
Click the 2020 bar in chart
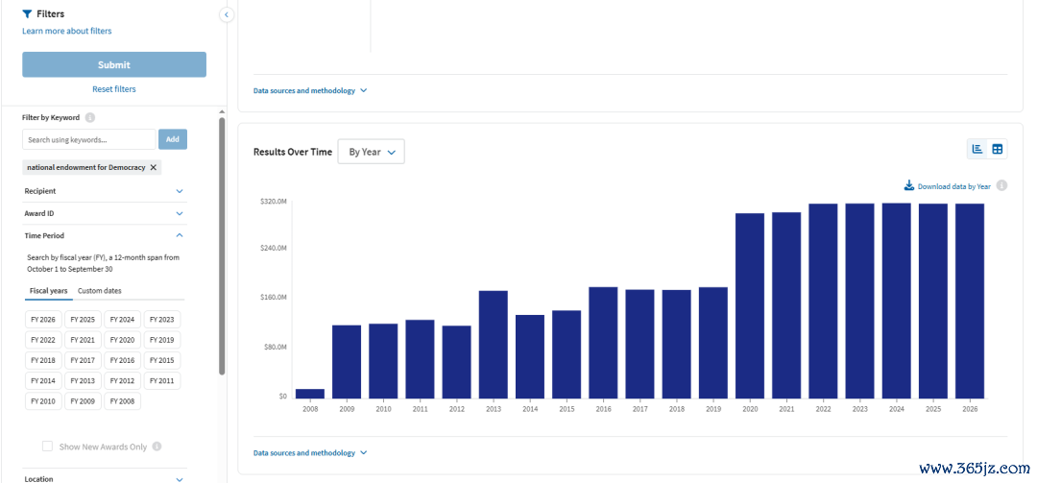pos(750,305)
